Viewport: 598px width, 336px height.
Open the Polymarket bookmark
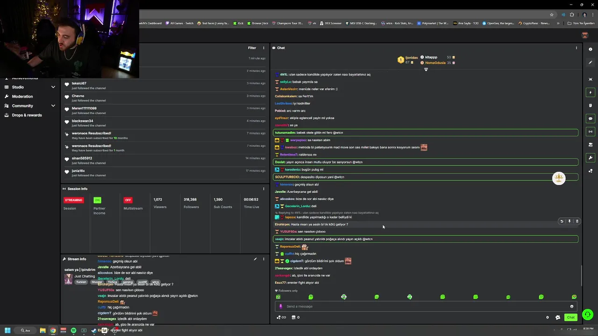tap(433, 23)
